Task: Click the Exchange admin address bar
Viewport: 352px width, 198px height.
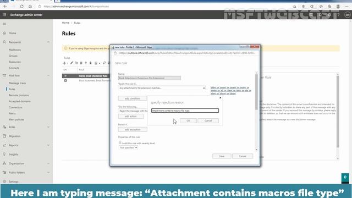Action: click(76, 7)
